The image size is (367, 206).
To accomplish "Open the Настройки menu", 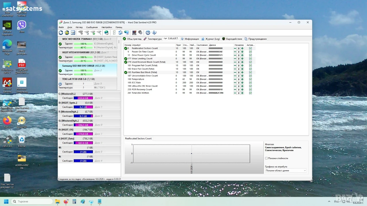I will (107, 27).
